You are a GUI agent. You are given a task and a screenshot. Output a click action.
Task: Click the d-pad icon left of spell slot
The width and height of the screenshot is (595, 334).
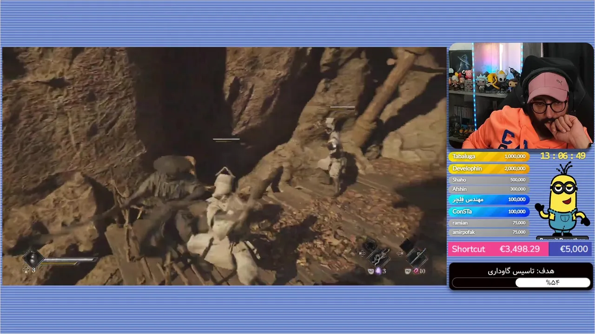point(362,253)
